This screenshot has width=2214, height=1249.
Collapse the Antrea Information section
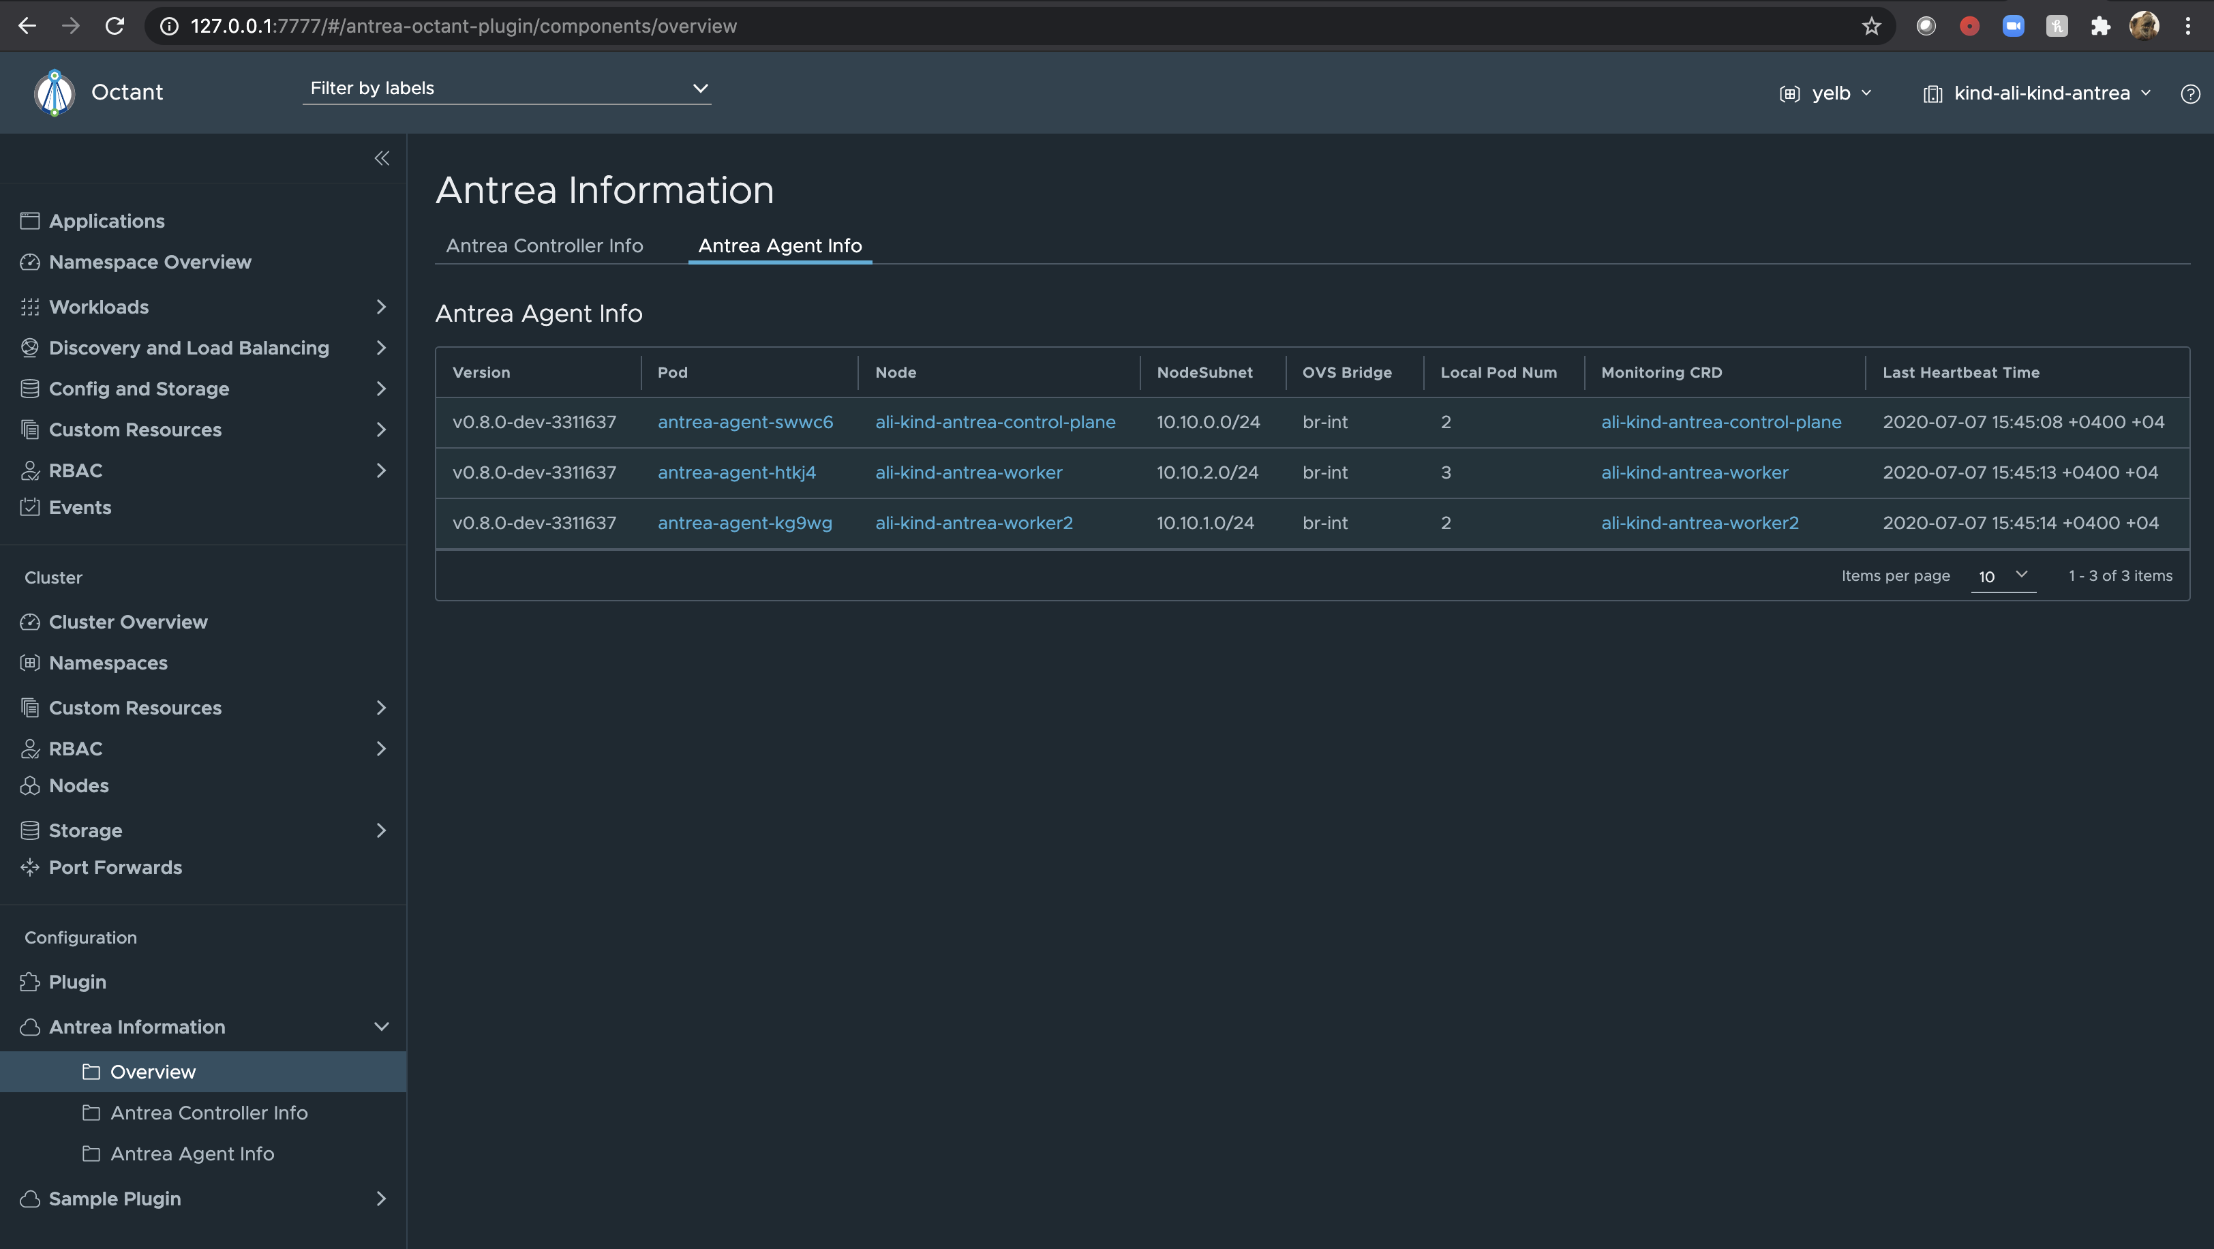click(x=382, y=1026)
